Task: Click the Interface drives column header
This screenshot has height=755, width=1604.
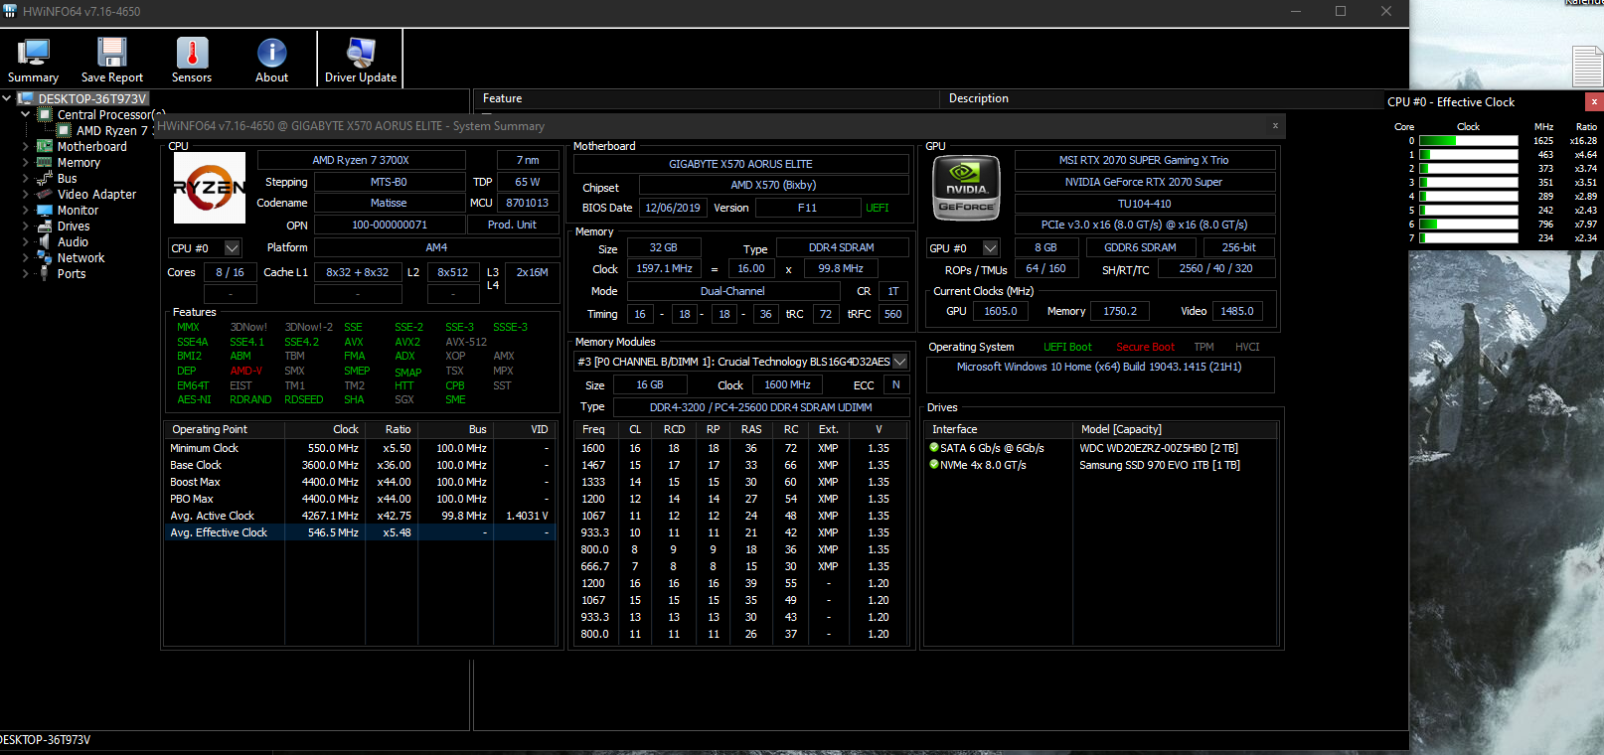Action: (x=999, y=429)
